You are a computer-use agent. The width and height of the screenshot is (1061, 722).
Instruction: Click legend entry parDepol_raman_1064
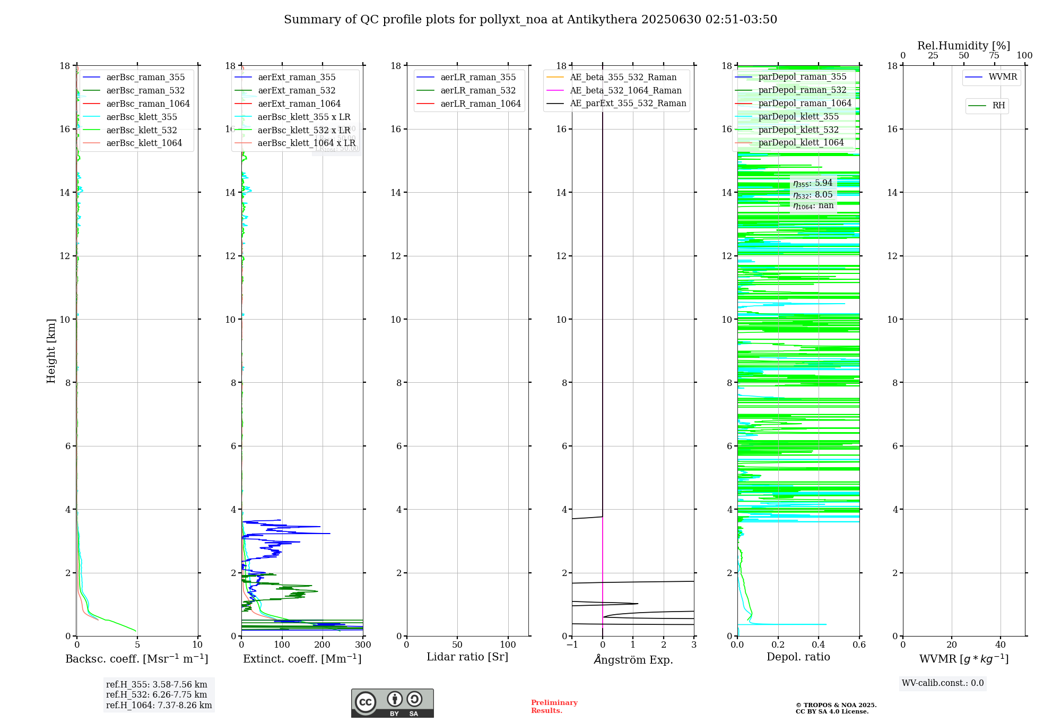(x=805, y=104)
